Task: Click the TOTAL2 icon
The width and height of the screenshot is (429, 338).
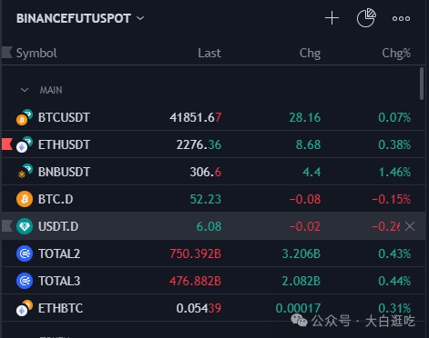Action: point(25,253)
